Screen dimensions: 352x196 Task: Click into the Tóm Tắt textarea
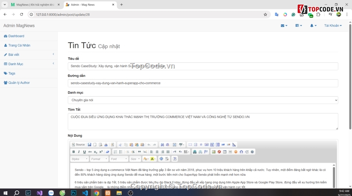point(203,122)
